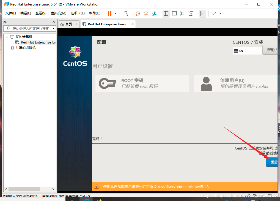280x201 pixels.
Task: Select 共享的虚拟机 in the library
Action: click(x=26, y=48)
